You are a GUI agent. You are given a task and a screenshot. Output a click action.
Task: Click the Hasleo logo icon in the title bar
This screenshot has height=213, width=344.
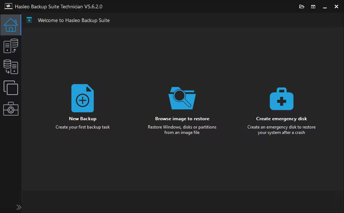[8, 6]
